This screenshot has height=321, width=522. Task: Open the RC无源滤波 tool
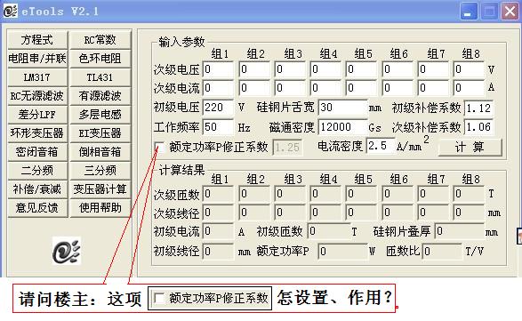[37, 96]
